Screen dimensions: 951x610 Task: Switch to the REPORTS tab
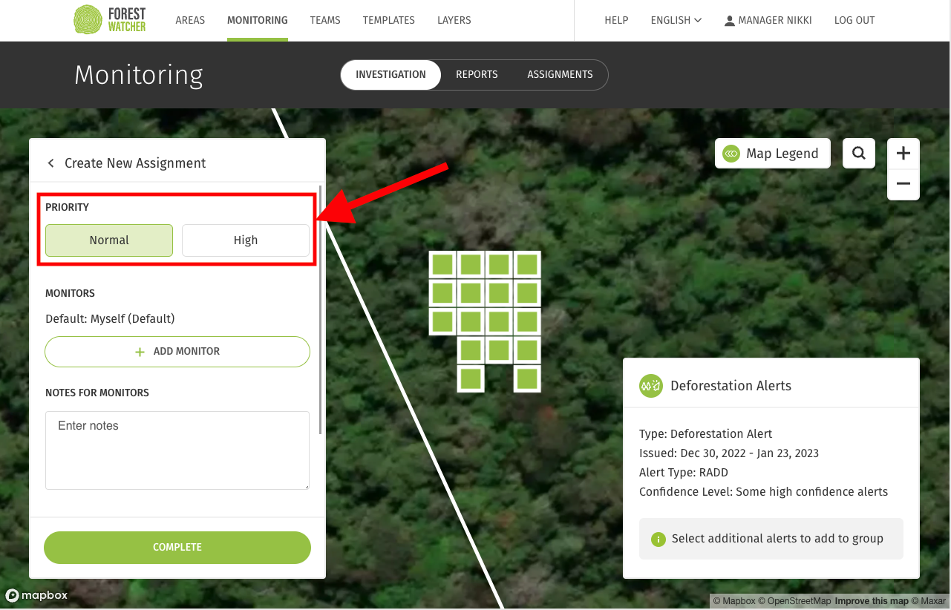(x=477, y=74)
